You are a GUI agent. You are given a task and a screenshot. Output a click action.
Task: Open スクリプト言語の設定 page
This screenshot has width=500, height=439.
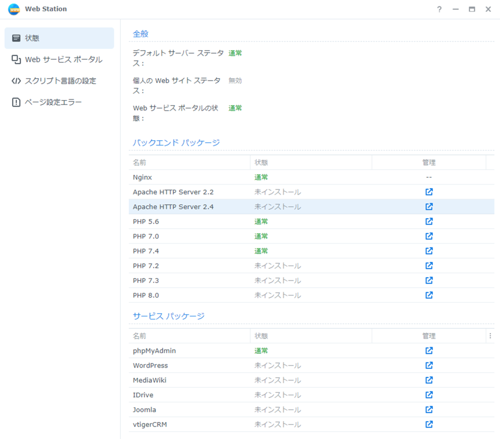(x=59, y=81)
